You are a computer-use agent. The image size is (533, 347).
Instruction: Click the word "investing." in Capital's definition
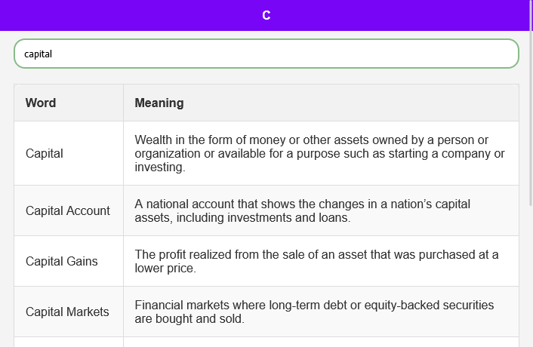tap(159, 167)
